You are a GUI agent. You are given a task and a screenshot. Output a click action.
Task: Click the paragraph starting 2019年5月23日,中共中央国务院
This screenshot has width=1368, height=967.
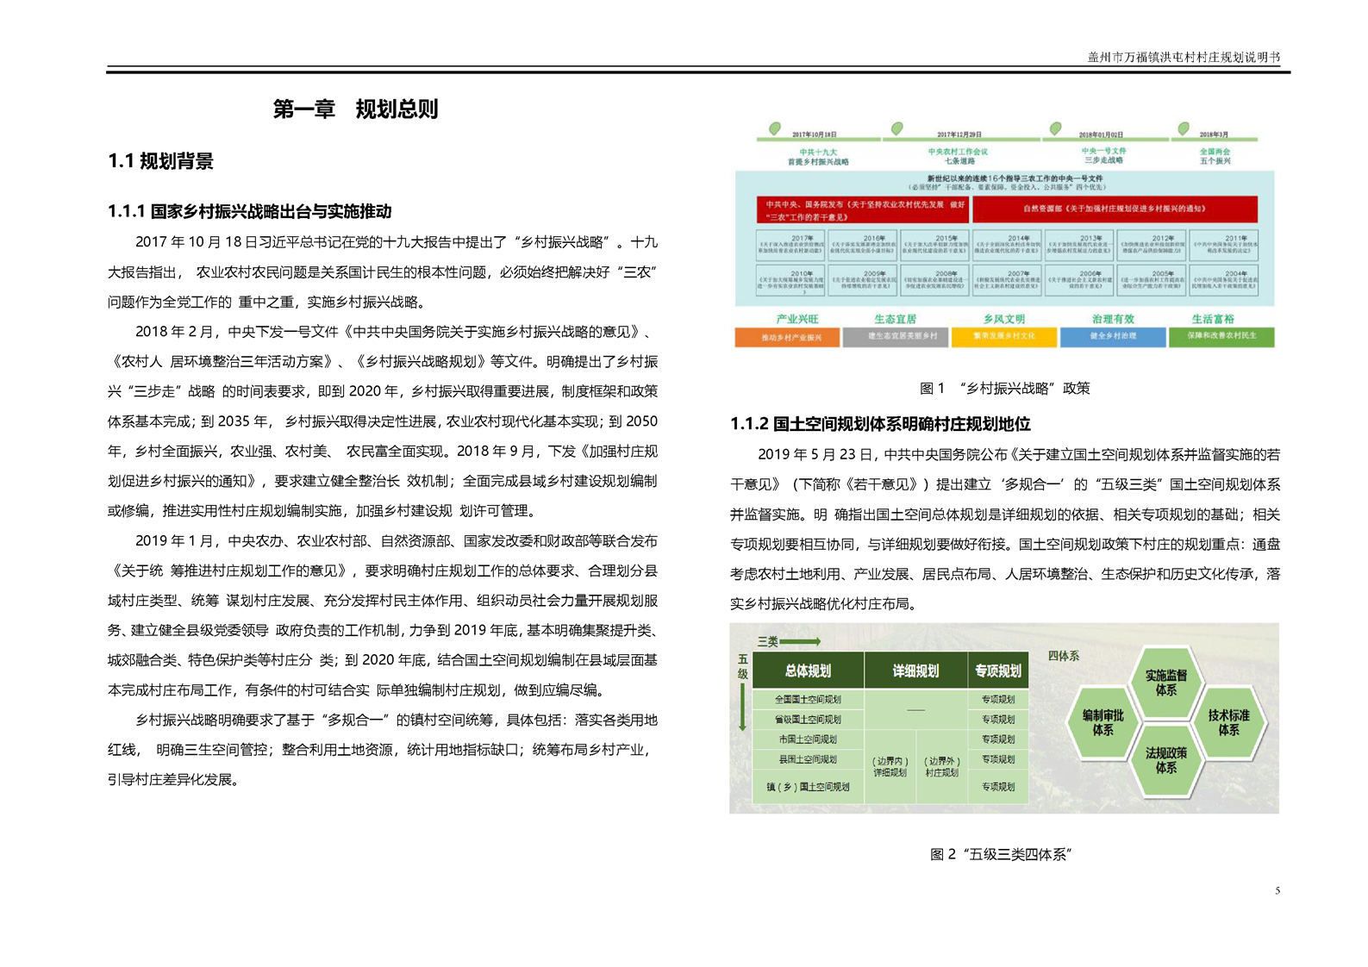pyautogui.click(x=1005, y=529)
